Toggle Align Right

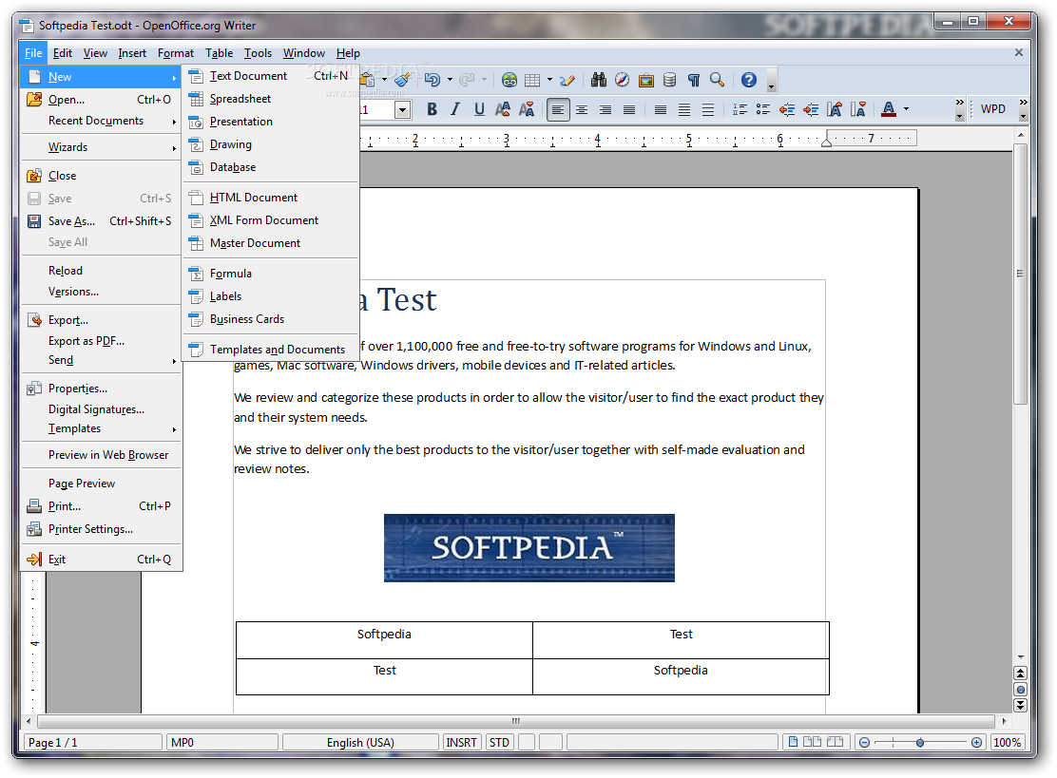pyautogui.click(x=605, y=109)
